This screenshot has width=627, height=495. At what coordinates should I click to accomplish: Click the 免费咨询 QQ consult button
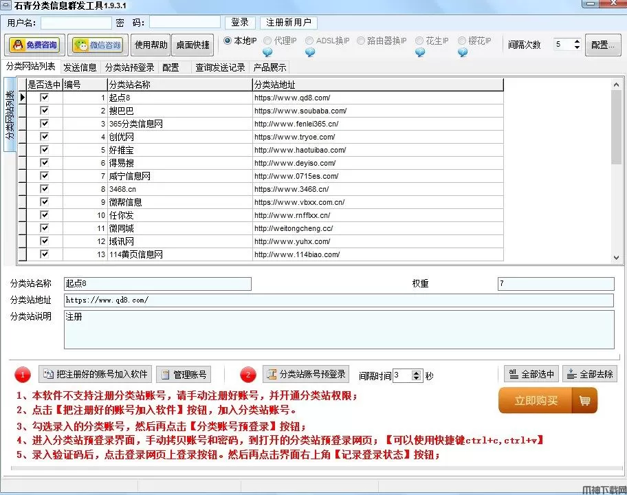point(34,45)
